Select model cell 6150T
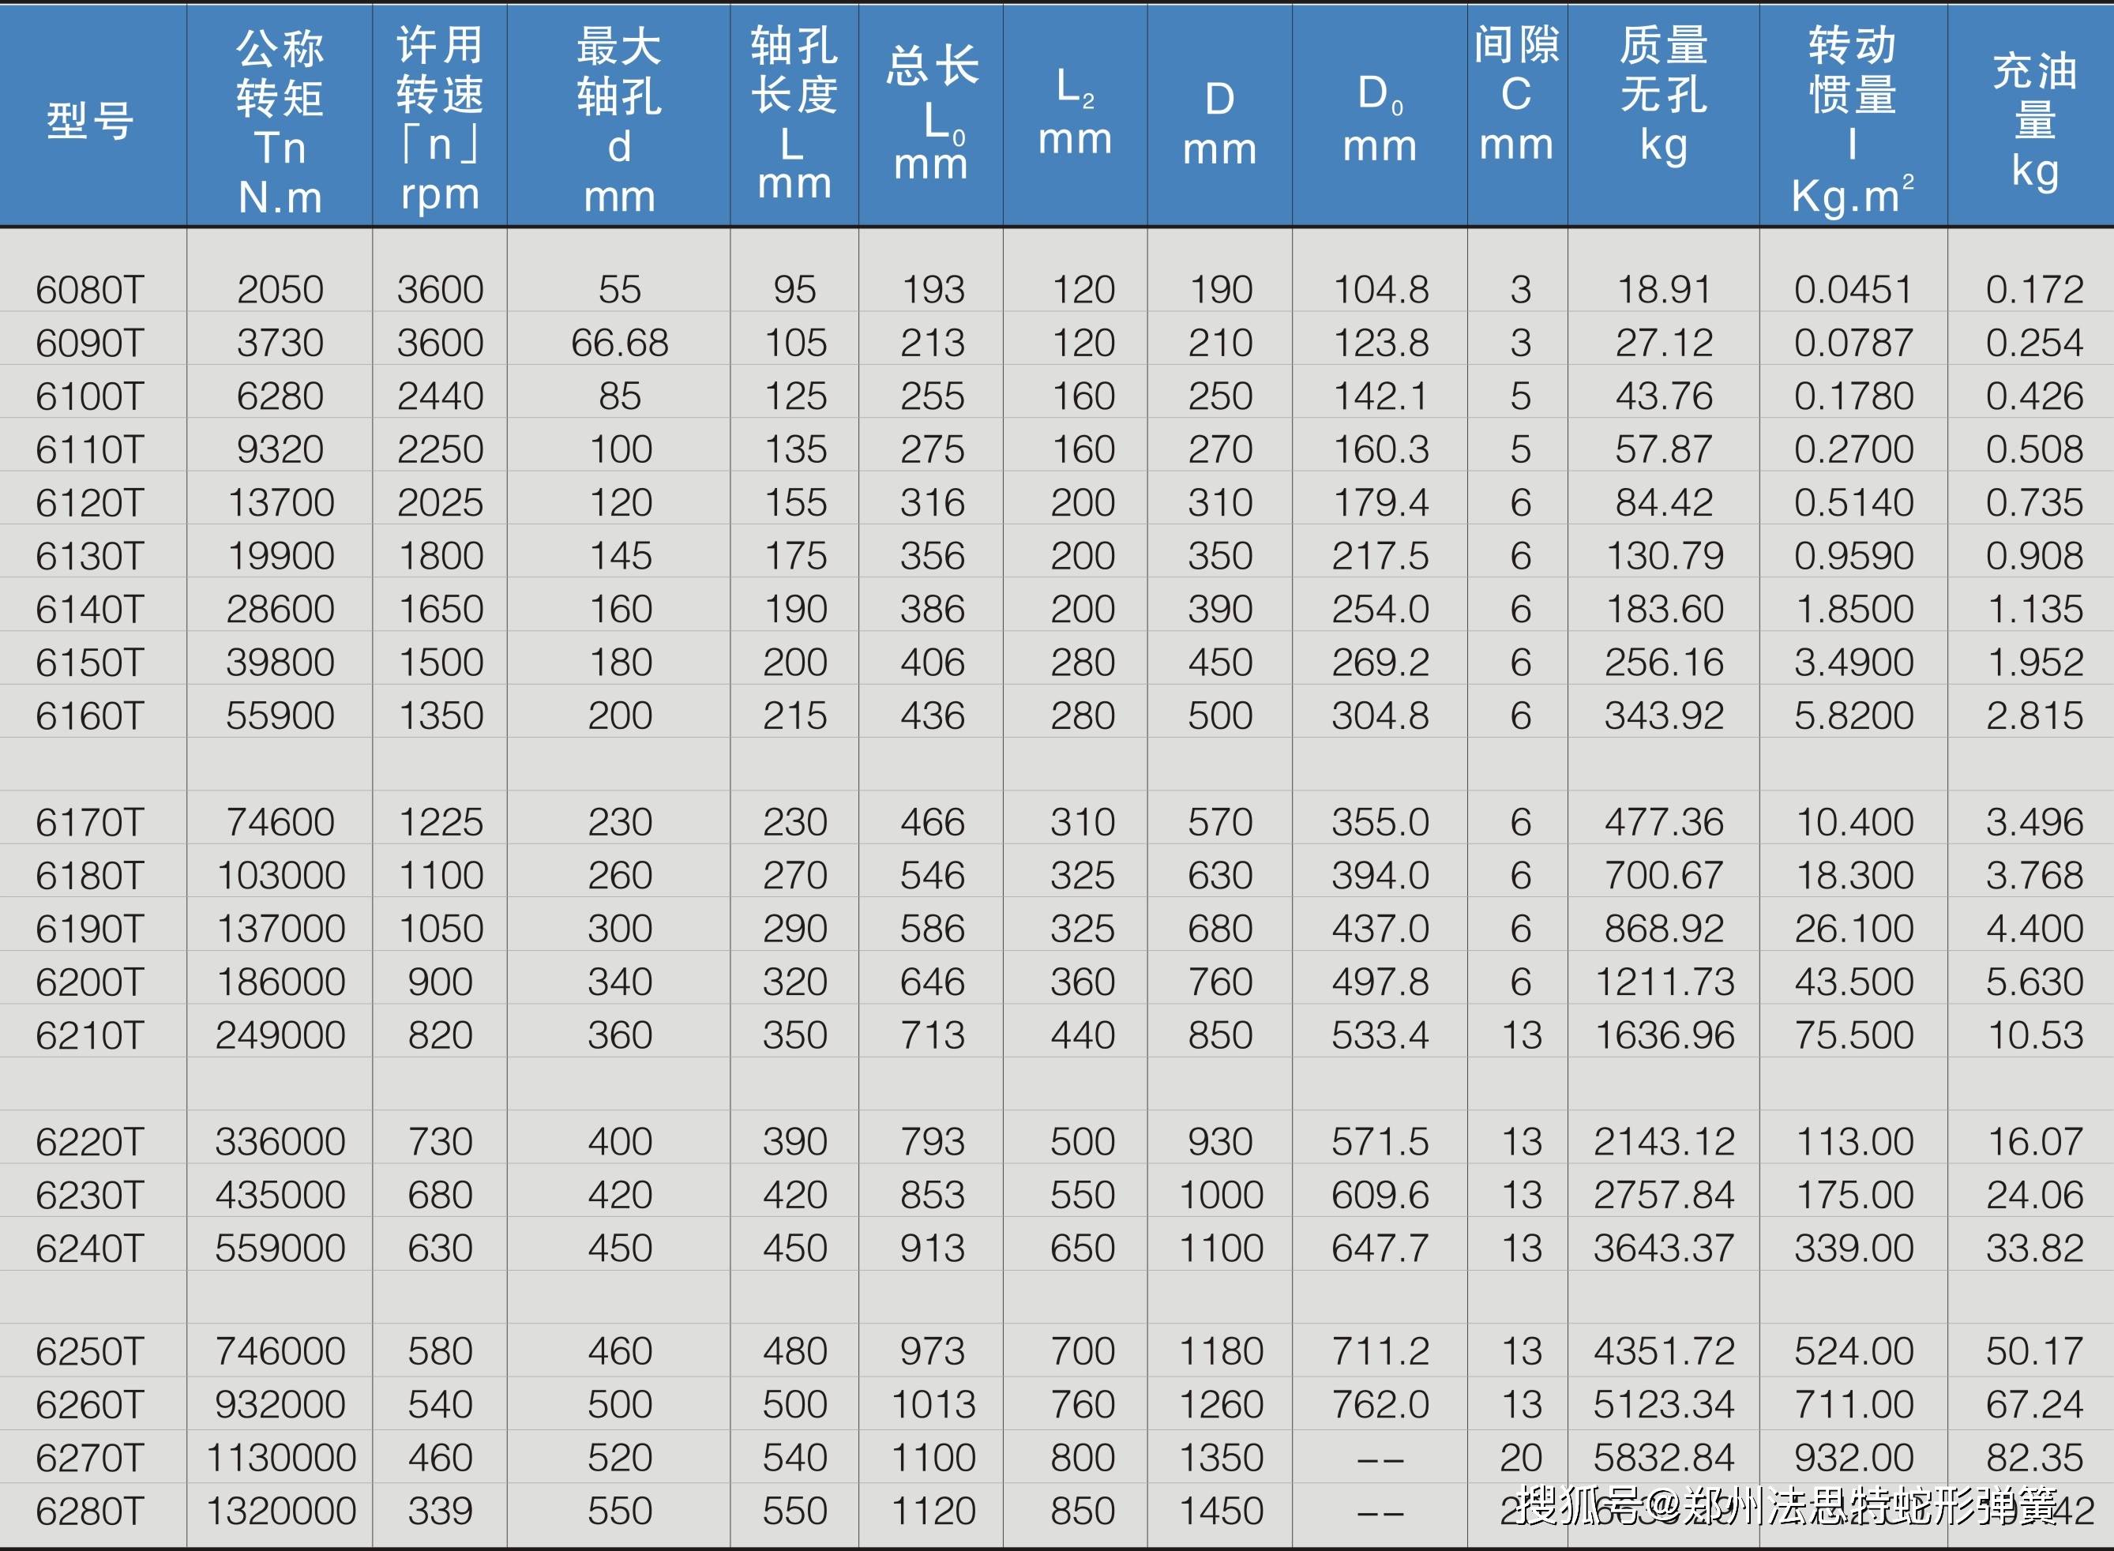The width and height of the screenshot is (2114, 1551). [91, 663]
